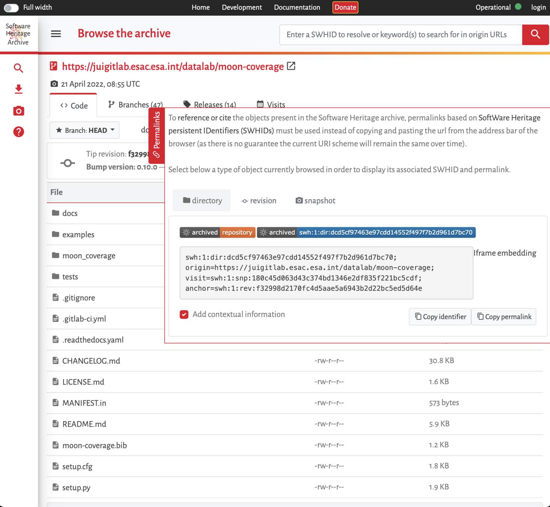Open the CHANGELOG.md file
Viewport: 550px width, 507px height.
coord(91,361)
